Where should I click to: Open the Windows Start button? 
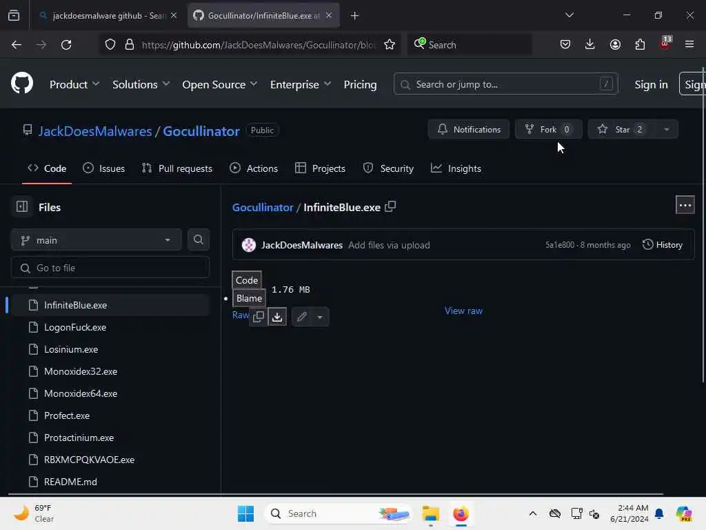coord(245,513)
